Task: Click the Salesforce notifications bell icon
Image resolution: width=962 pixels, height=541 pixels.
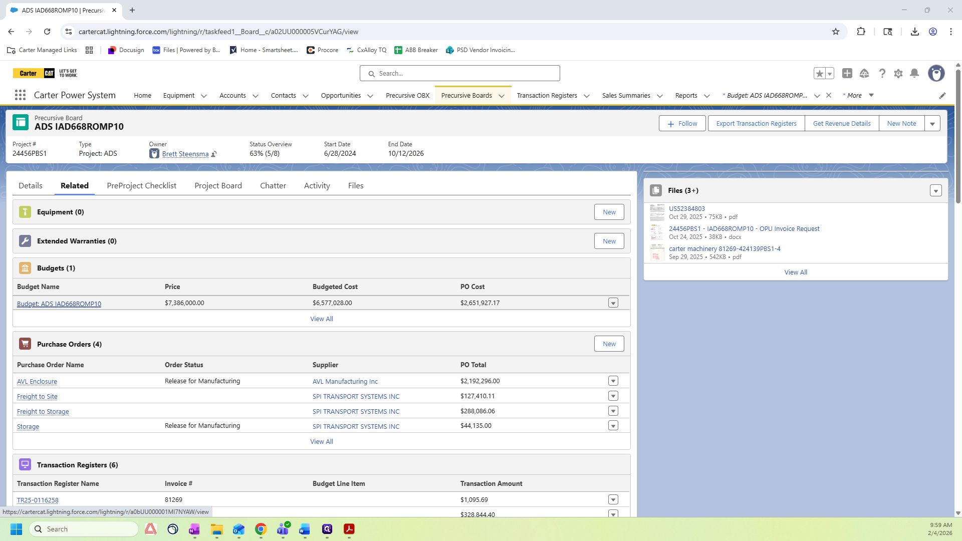Action: pos(914,74)
